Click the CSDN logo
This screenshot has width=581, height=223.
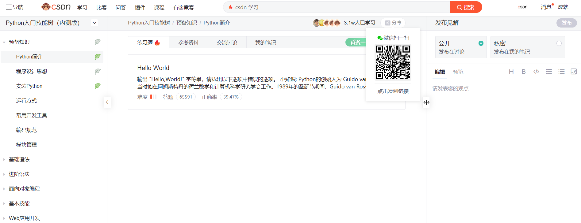point(56,7)
